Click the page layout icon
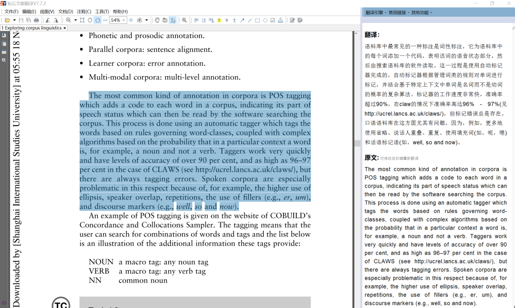Image resolution: width=515 pixels, height=308 pixels. (x=140, y=20)
